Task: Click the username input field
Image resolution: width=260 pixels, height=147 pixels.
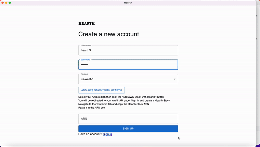Action: [128, 50]
